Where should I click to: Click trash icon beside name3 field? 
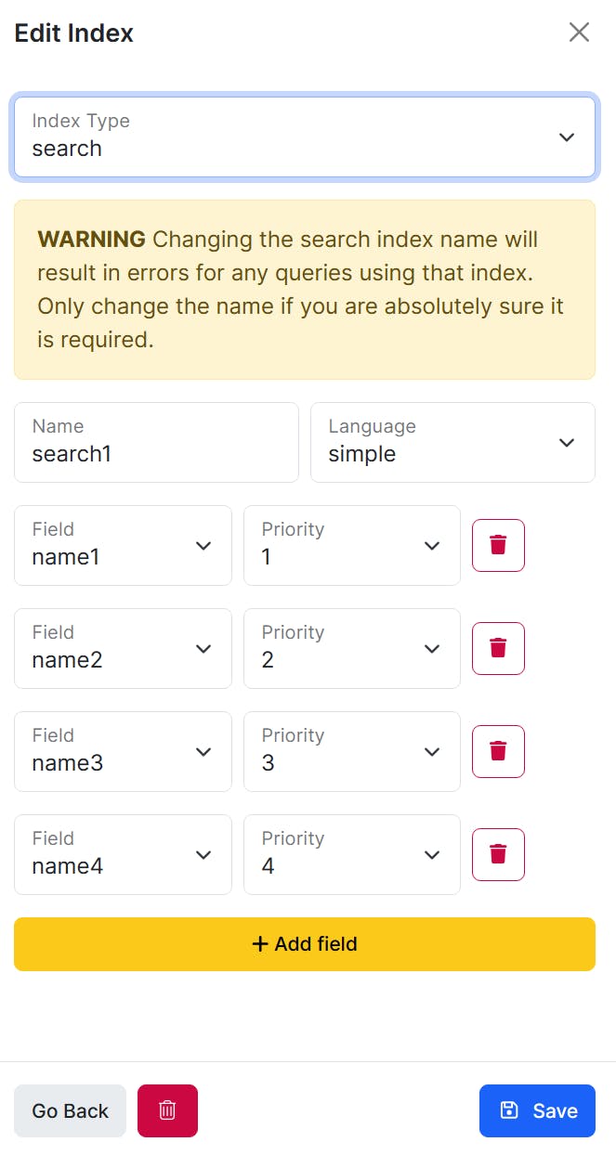(498, 751)
